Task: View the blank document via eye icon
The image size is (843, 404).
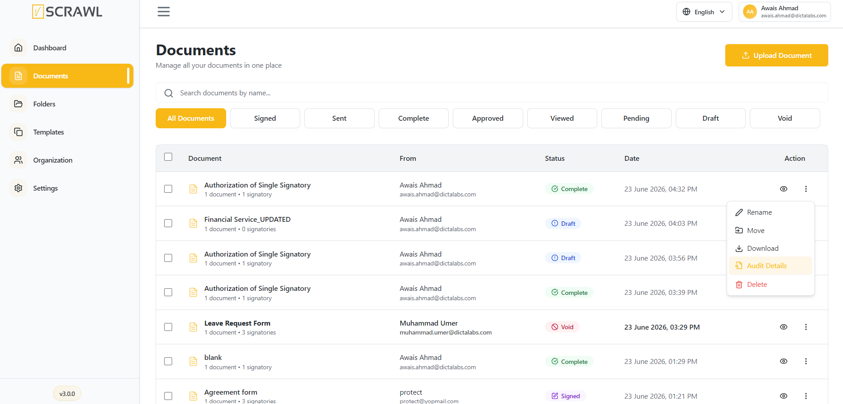Action: click(x=784, y=361)
